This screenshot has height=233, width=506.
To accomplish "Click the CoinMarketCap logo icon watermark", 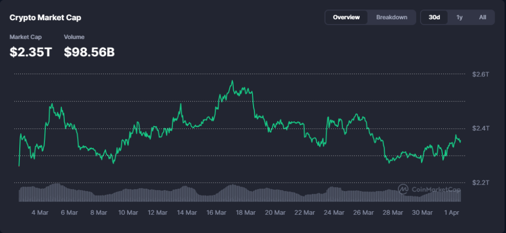I will point(403,190).
